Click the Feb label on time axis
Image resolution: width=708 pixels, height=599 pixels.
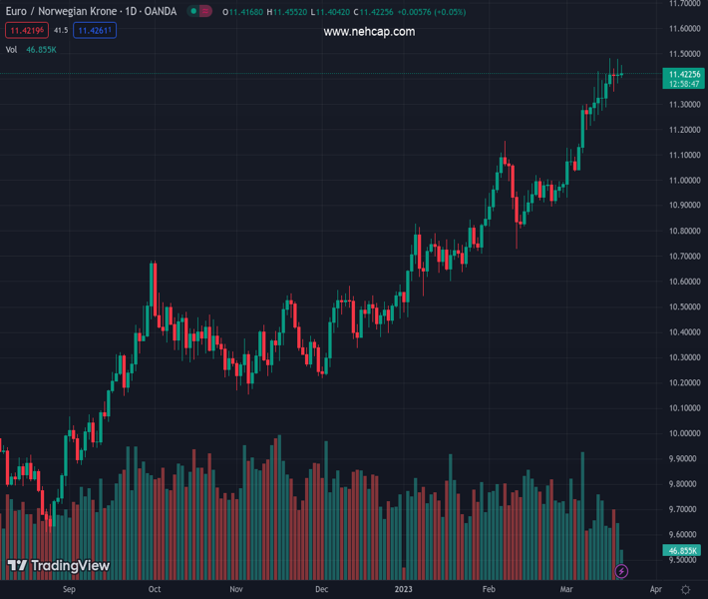click(x=489, y=590)
